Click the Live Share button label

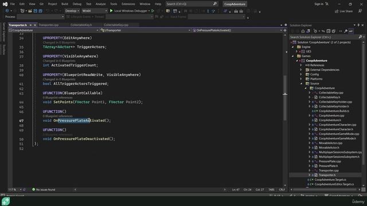coord(346,11)
